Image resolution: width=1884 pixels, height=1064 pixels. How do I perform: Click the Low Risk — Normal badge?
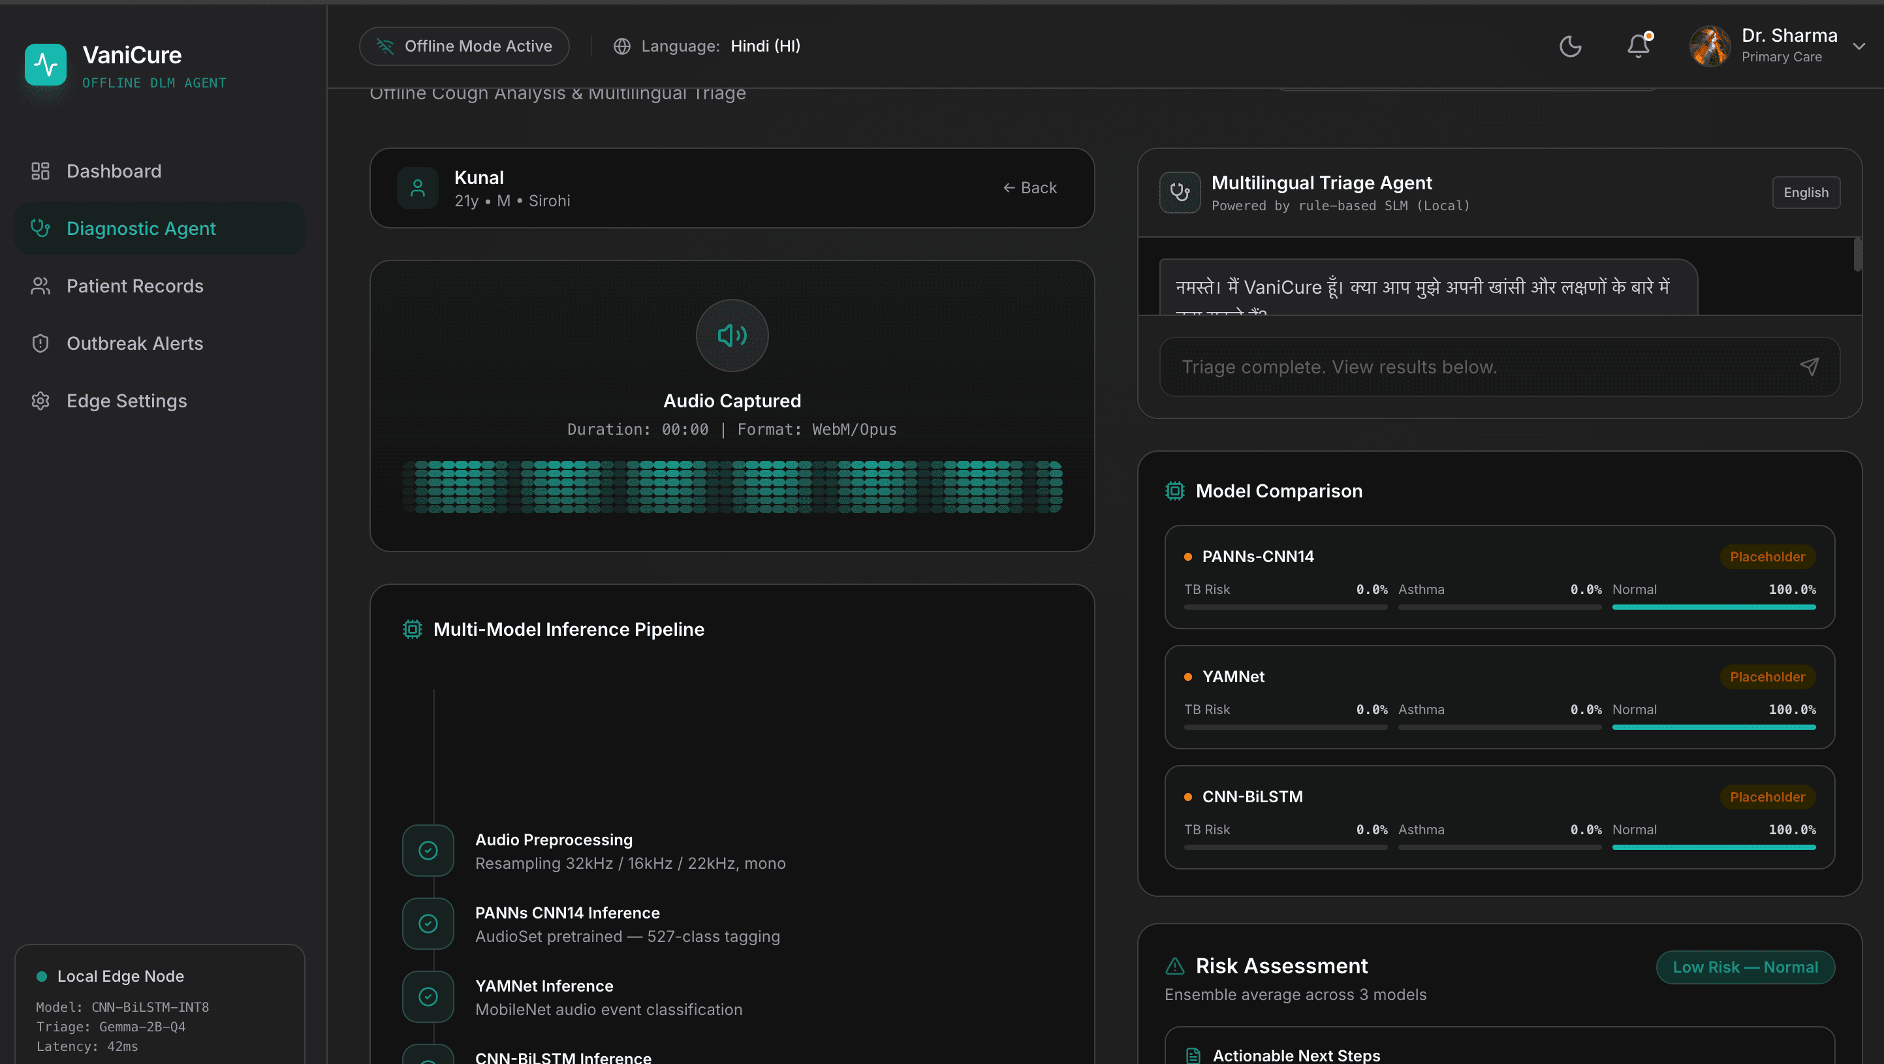[x=1745, y=967]
